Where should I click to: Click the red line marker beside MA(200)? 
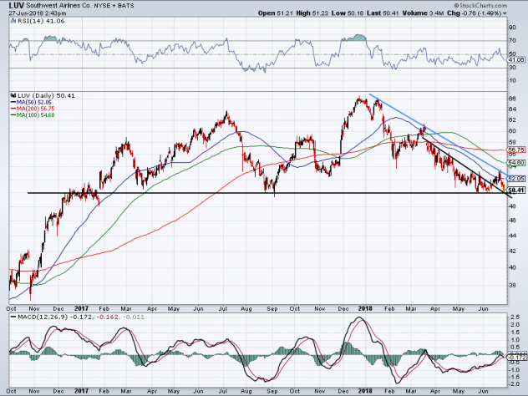tap(13, 109)
